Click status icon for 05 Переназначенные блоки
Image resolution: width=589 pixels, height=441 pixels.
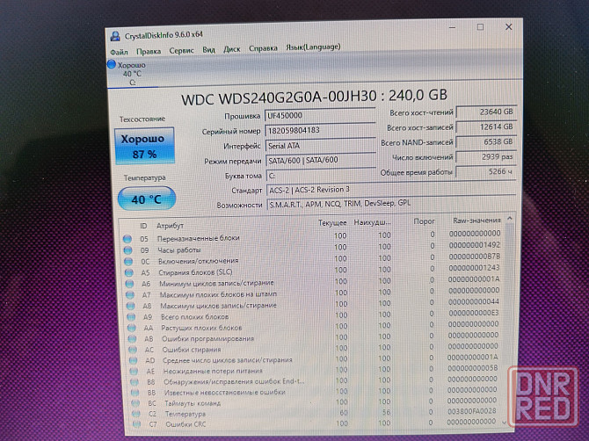tap(127, 239)
